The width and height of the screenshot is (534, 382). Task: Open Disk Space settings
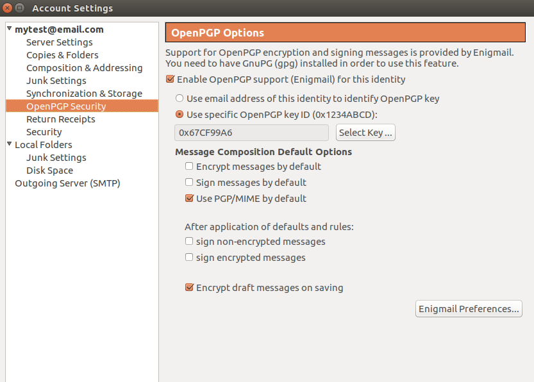50,170
